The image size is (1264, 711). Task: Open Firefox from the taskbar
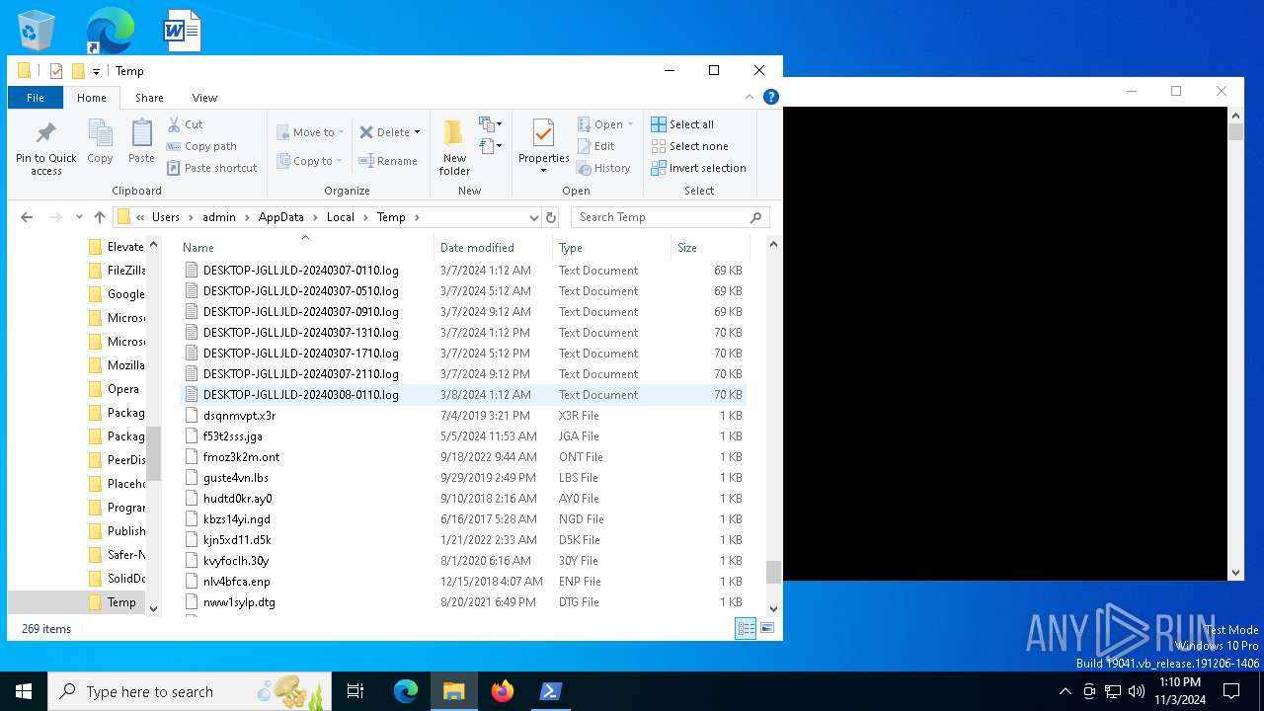click(x=503, y=691)
